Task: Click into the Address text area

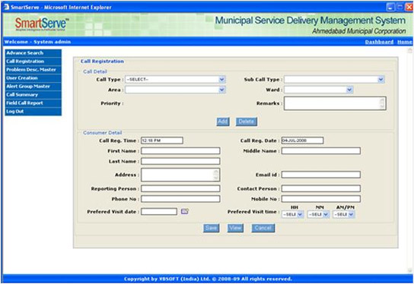Action: pyautogui.click(x=180, y=175)
